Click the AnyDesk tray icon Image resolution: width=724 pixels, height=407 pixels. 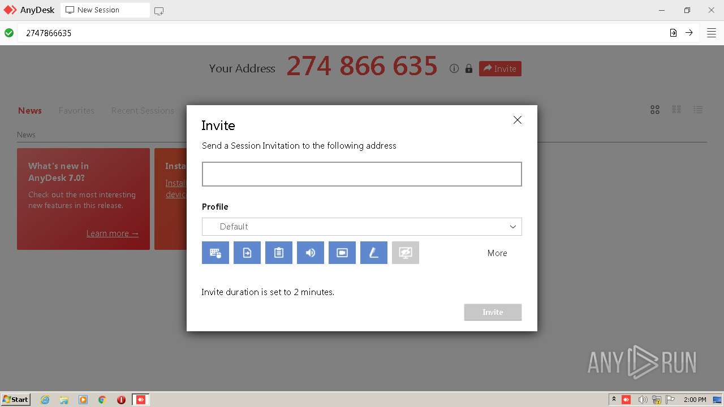[626, 400]
